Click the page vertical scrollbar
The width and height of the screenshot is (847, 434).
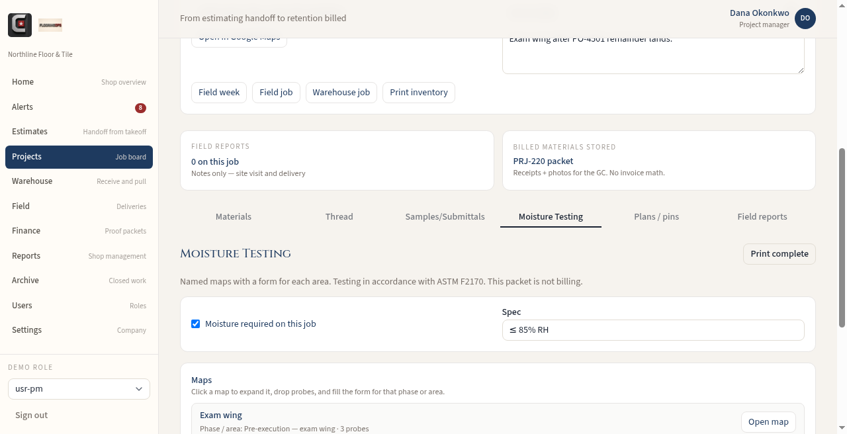pyautogui.click(x=842, y=238)
